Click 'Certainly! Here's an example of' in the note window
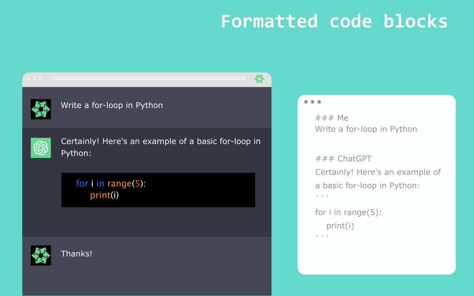 [378, 172]
